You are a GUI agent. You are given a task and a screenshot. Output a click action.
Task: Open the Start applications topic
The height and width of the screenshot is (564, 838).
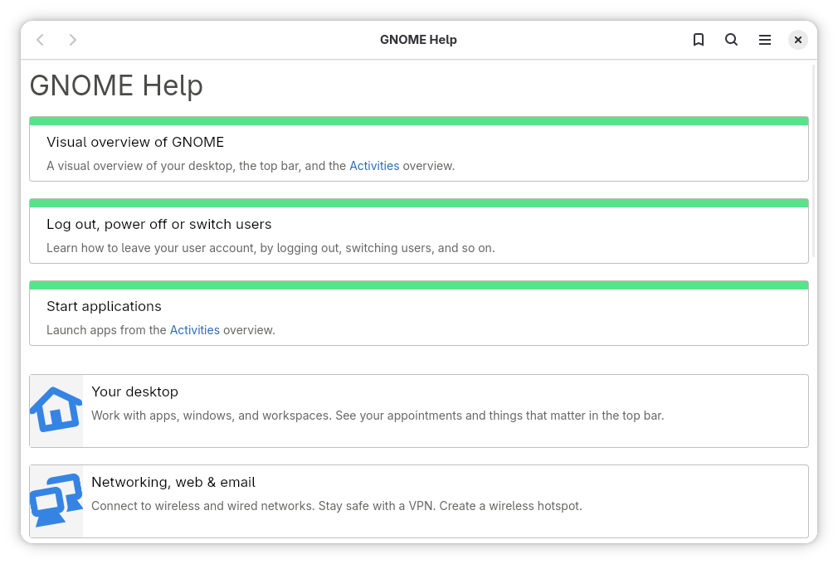click(x=104, y=306)
